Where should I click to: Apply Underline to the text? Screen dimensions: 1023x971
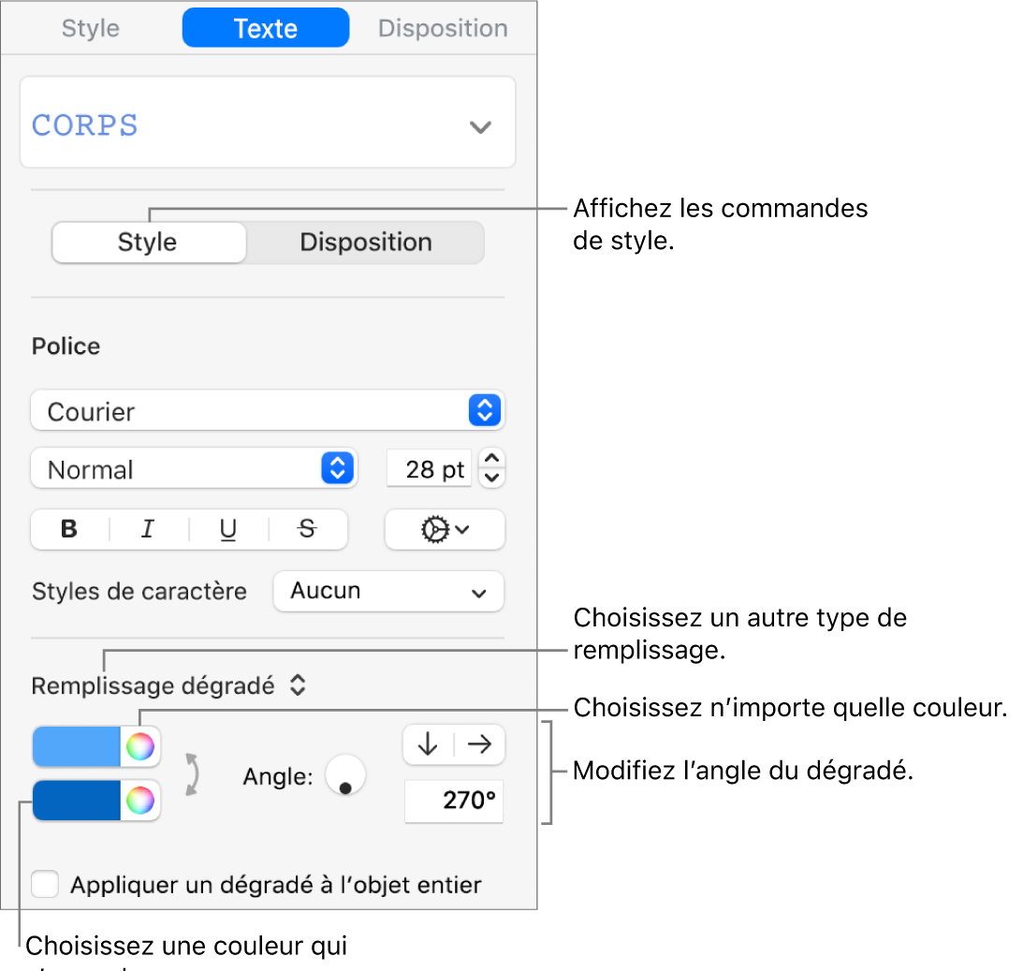tap(228, 530)
